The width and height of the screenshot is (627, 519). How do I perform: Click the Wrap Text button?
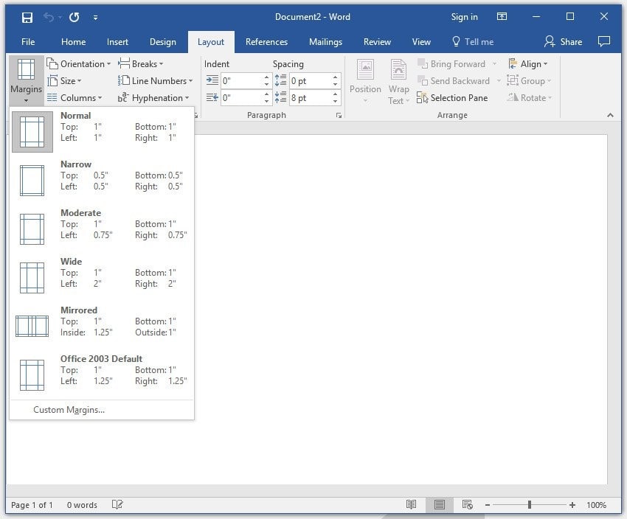pyautogui.click(x=398, y=81)
